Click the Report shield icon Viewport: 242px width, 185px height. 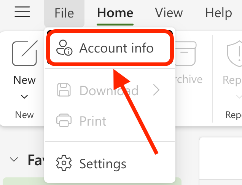(235, 54)
